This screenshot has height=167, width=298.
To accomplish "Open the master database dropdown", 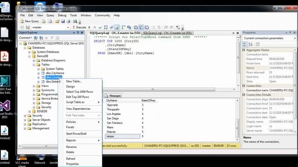I will click(x=68, y=27).
